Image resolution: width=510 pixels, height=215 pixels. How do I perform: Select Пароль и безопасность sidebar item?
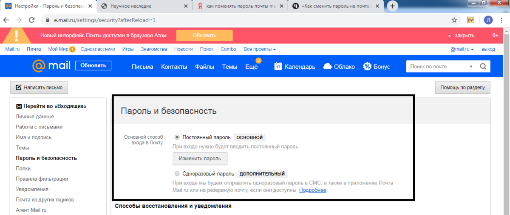(x=46, y=158)
